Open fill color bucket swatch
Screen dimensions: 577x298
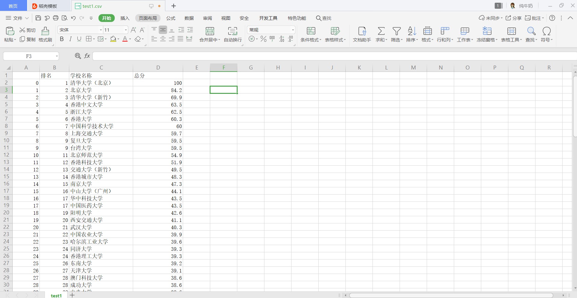point(113,39)
